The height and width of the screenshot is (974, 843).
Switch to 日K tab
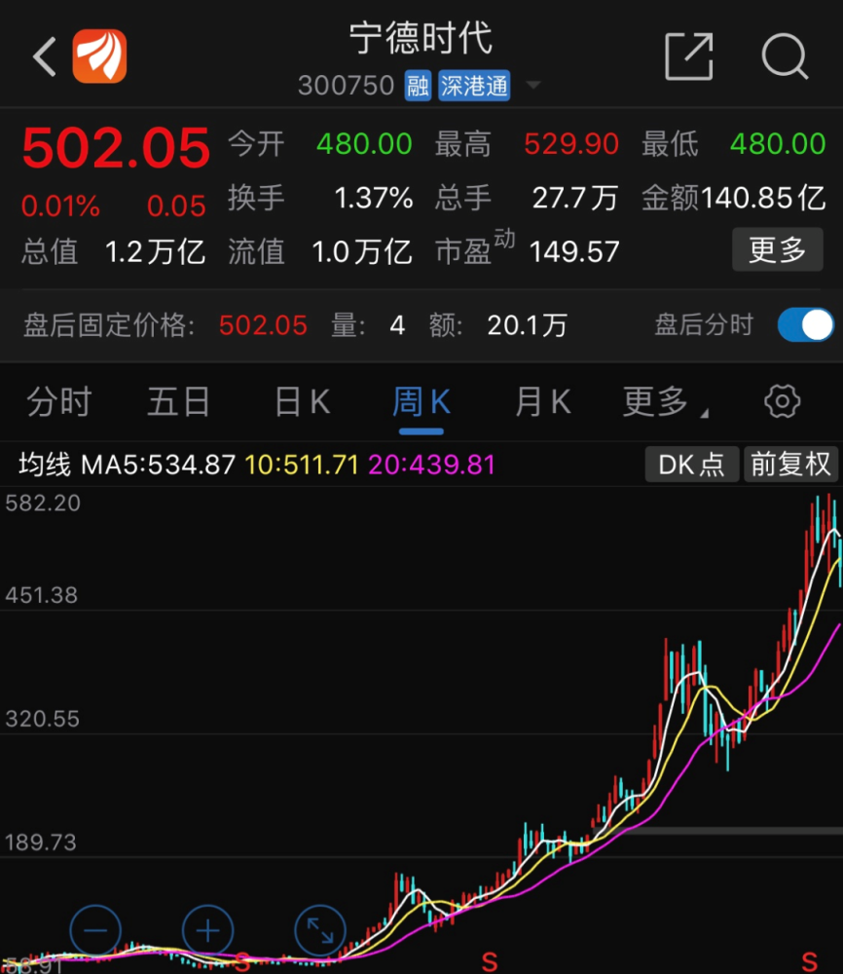click(303, 402)
